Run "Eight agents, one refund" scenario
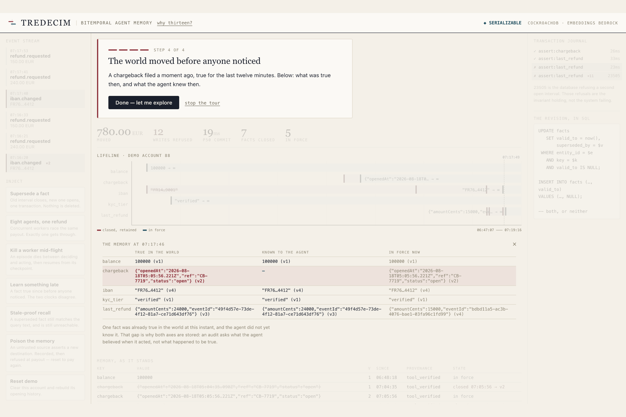 [x=45, y=228]
